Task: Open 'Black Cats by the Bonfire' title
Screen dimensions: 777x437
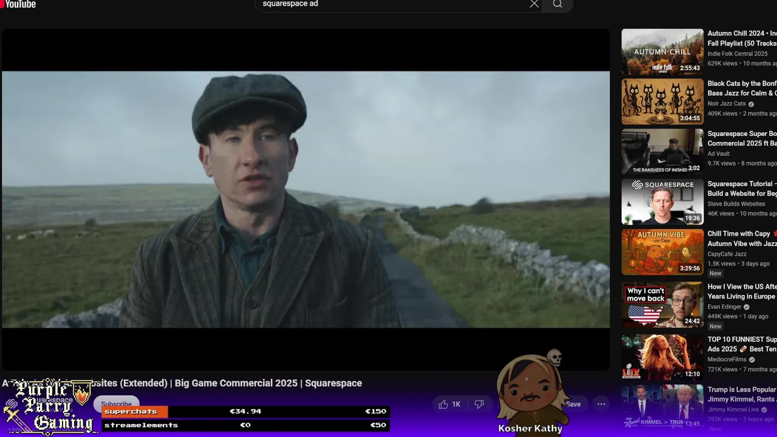Action: click(742, 88)
